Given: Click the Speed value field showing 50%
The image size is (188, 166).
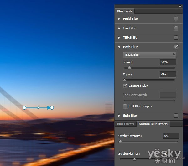Looking at the screenshot, I should 168,62.
